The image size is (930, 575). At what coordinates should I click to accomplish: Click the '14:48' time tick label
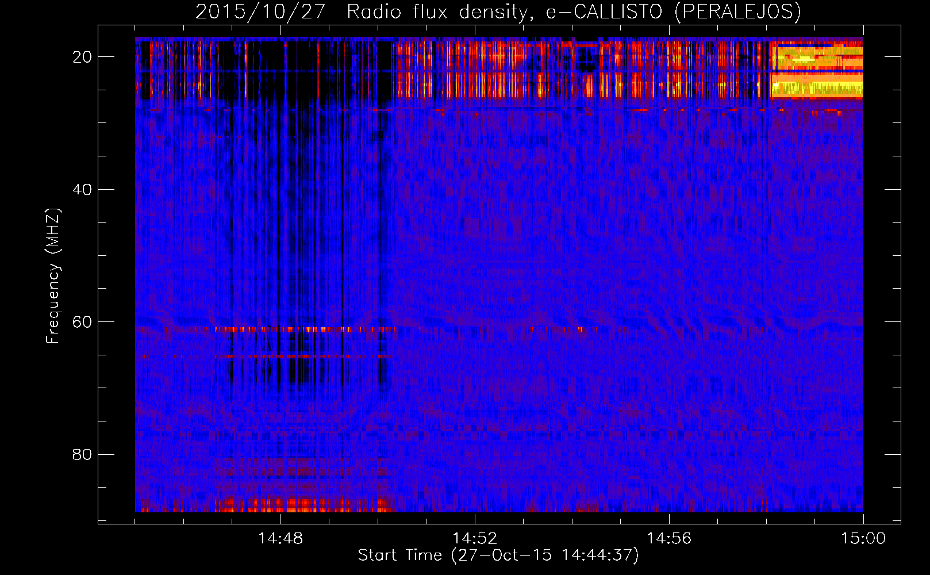tap(280, 539)
